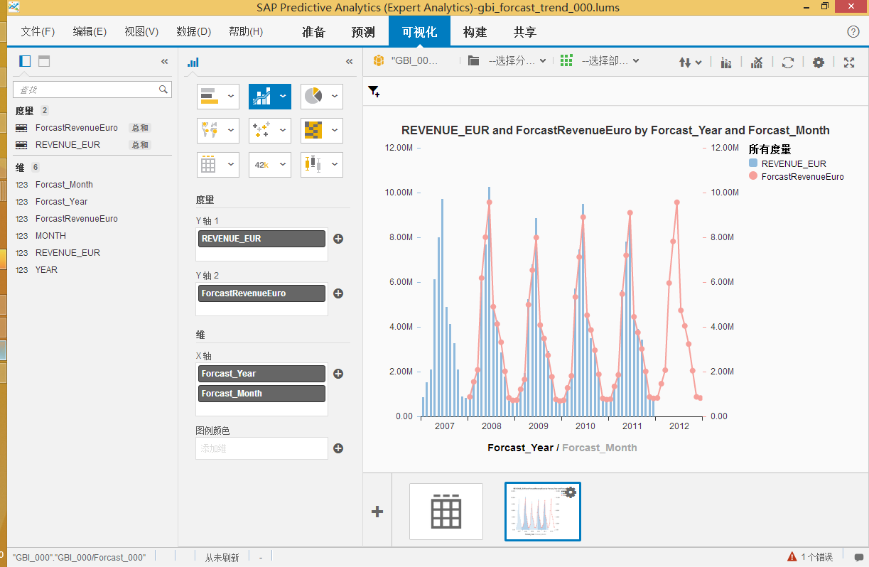This screenshot has height=567, width=869.
Task: Click the green grid component icon
Action: click(x=566, y=61)
